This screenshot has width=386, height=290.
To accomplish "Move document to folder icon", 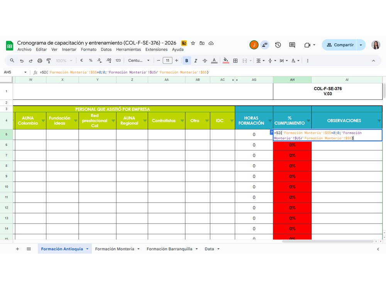I will [202, 43].
